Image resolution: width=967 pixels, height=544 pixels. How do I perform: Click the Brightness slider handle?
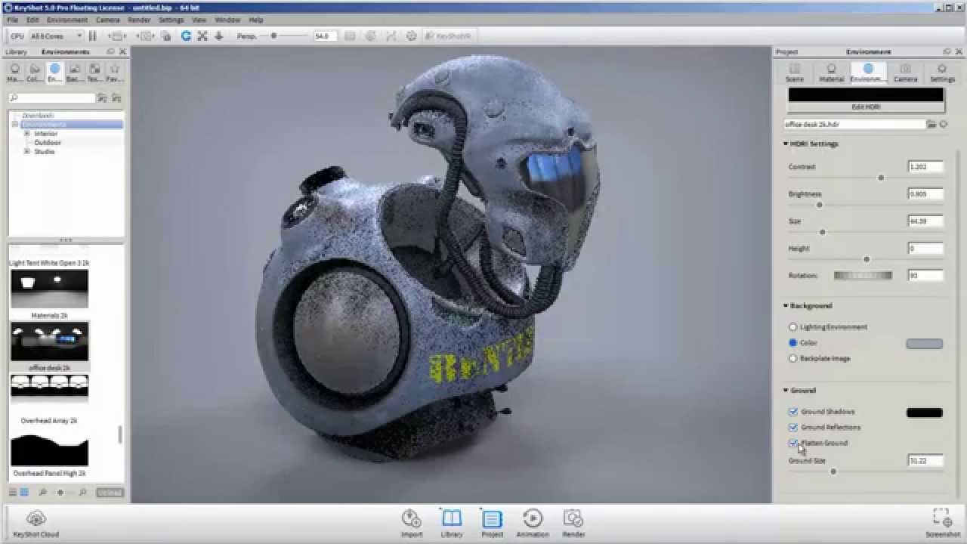pyautogui.click(x=819, y=205)
